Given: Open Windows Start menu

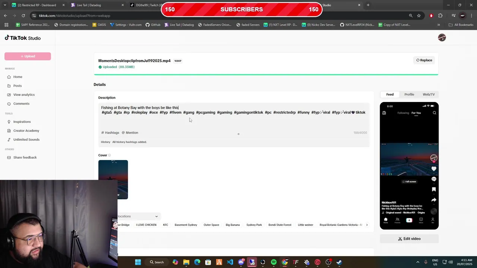Looking at the screenshot, I should 138,262.
